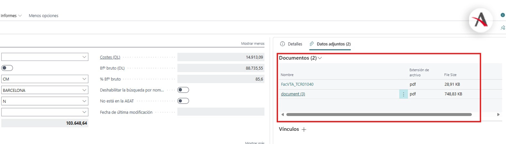Screen dimensions: 506x144
Task: Click the Fecha de última modificación field
Action: [x=221, y=112]
